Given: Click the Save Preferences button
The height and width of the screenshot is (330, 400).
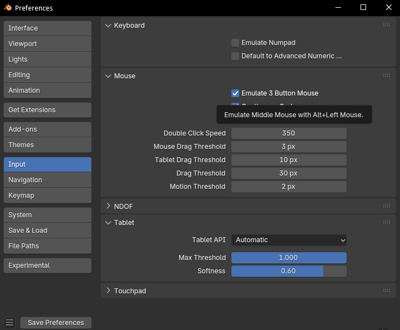Looking at the screenshot, I should [x=56, y=323].
